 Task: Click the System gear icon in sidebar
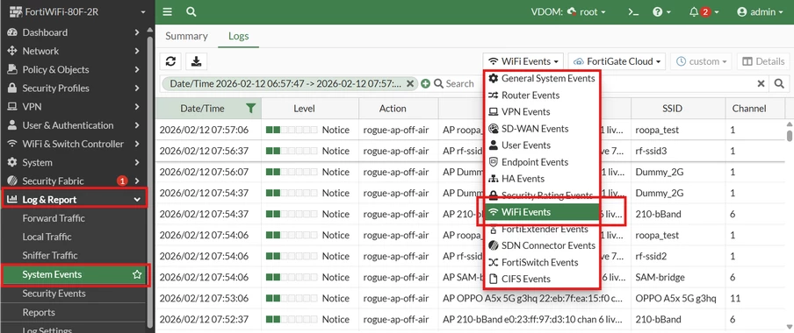(x=12, y=163)
